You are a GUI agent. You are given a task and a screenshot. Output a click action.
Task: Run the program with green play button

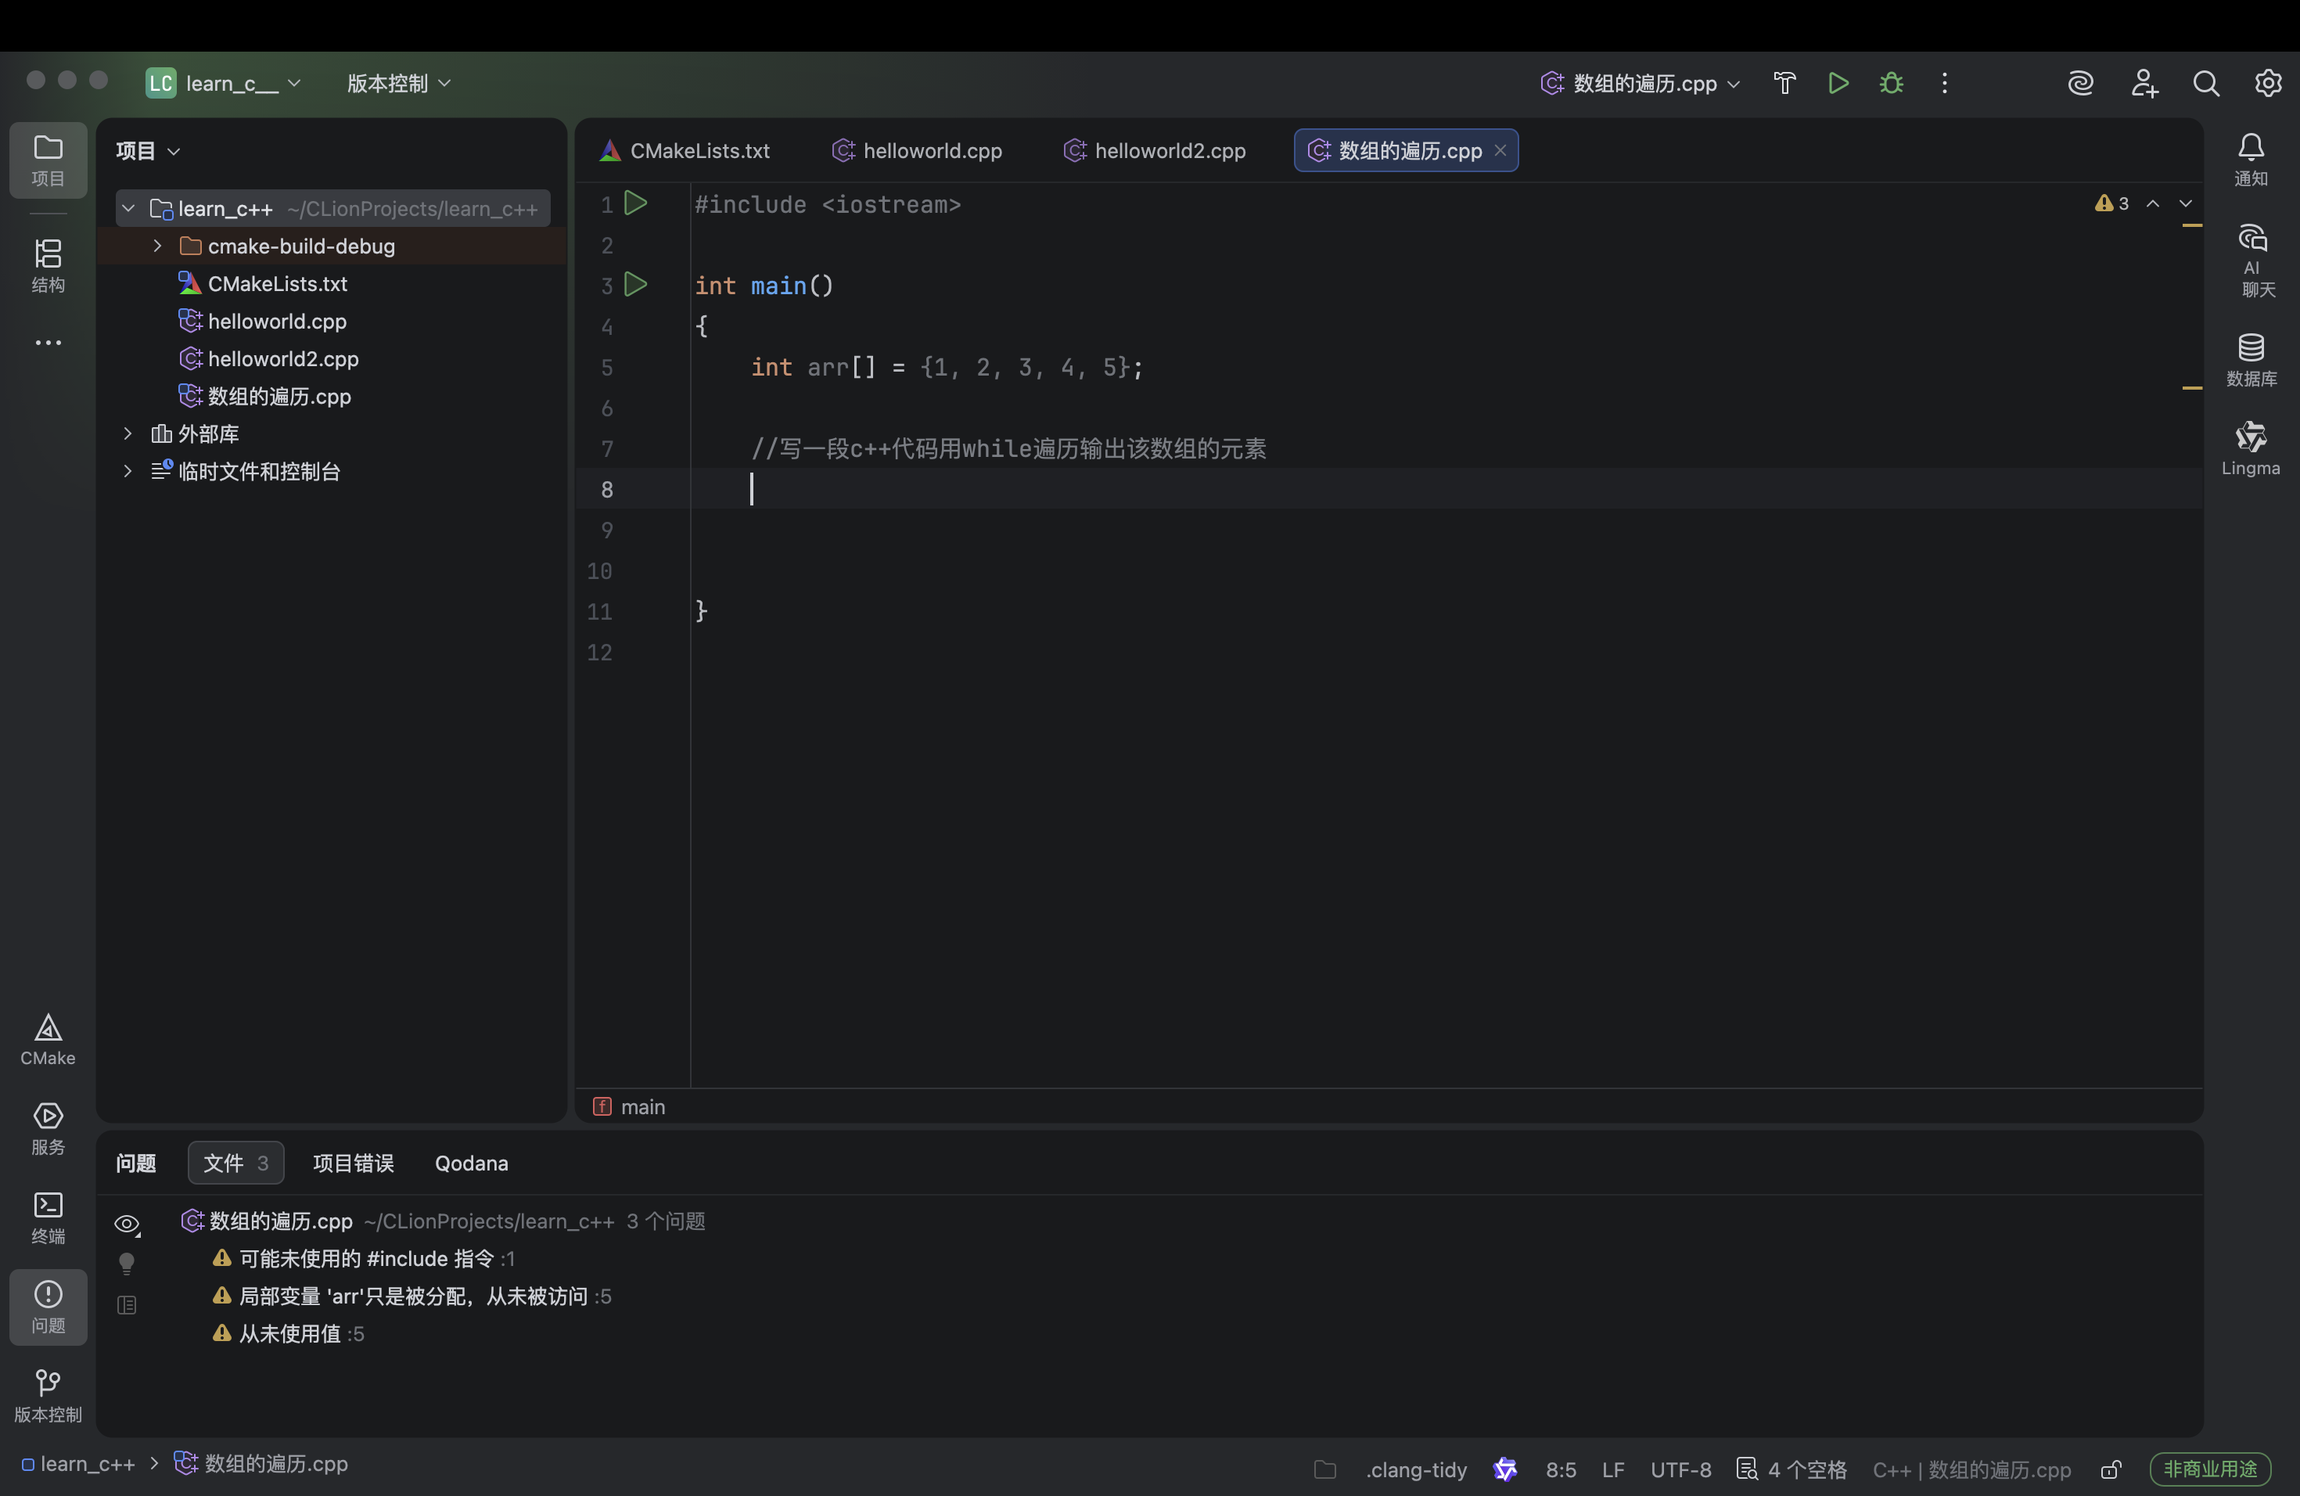coord(1838,83)
